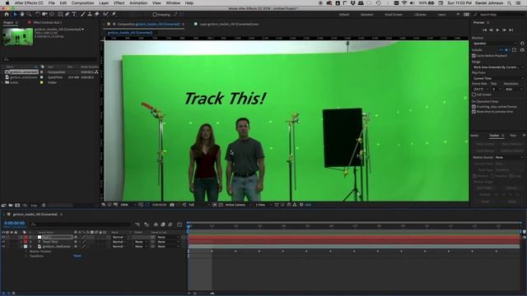Toggle Cache Before Playback checkbox

tap(474, 56)
